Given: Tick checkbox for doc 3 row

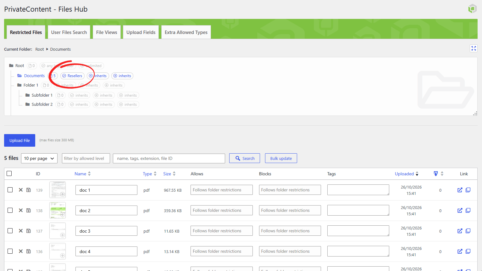Looking at the screenshot, I should 10,231.
